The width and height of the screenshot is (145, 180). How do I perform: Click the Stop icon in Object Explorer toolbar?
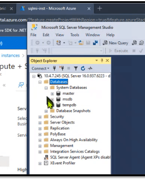coord(69,69)
